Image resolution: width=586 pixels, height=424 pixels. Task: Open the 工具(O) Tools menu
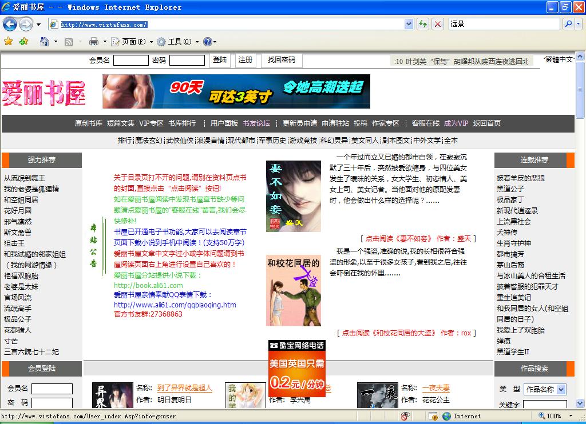coord(178,42)
